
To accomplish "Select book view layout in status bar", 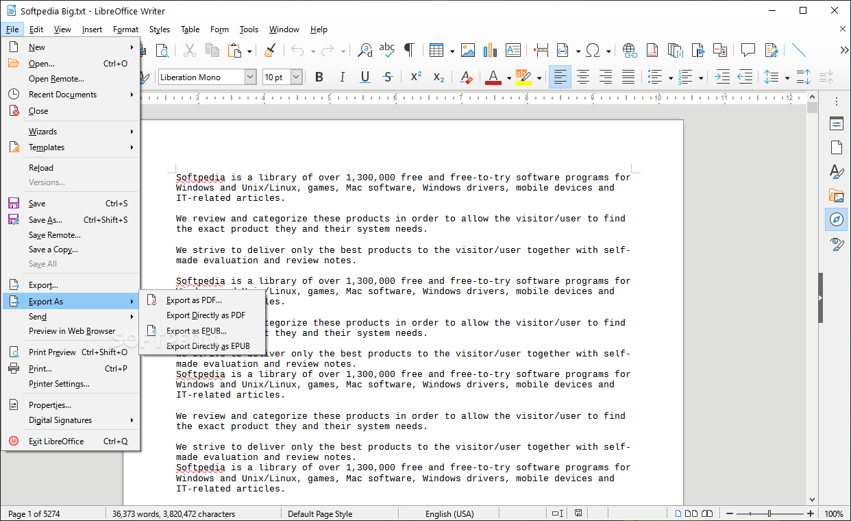I will coord(706,513).
